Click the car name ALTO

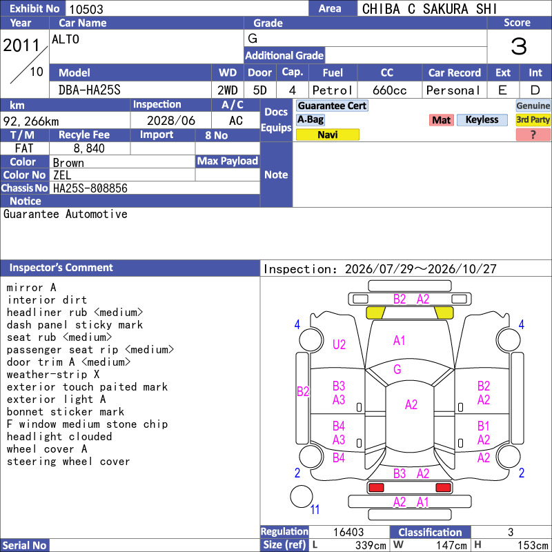click(66, 39)
